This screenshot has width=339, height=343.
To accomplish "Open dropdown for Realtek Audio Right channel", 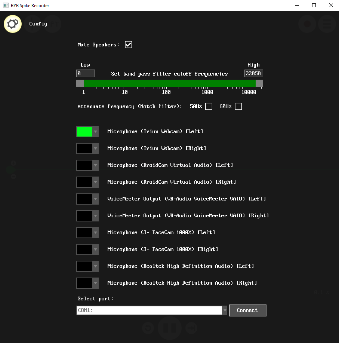I will [x=96, y=283].
